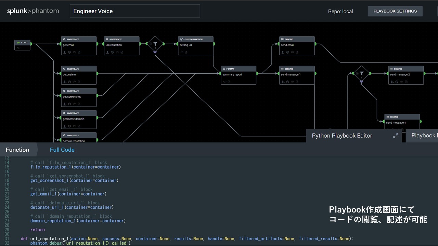The image size is (438, 246).
Task: Click the clock icon on get screenshot block
Action: [x=69, y=104]
